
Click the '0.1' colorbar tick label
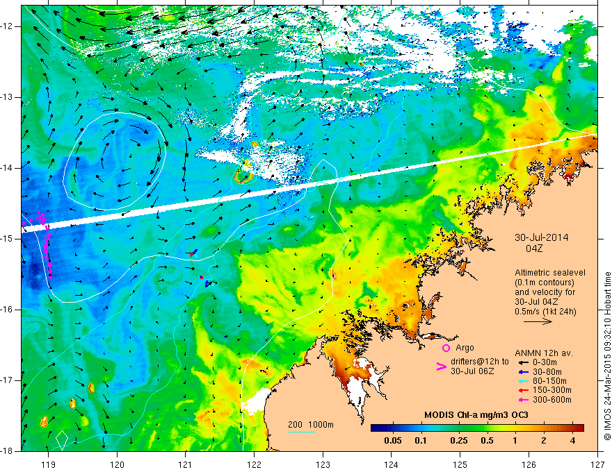(421, 441)
